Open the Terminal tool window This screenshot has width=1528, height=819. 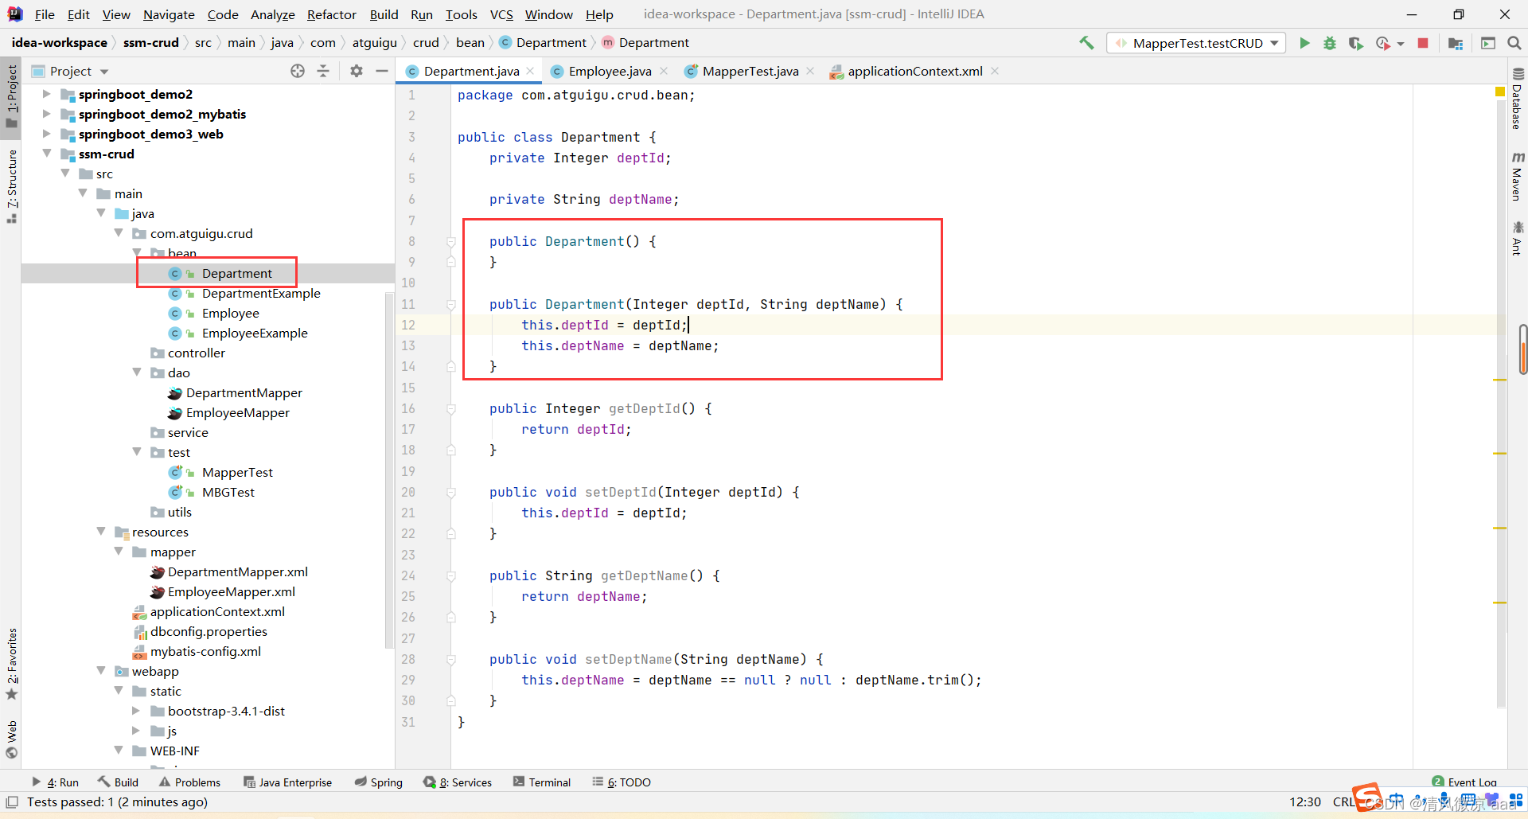(542, 782)
